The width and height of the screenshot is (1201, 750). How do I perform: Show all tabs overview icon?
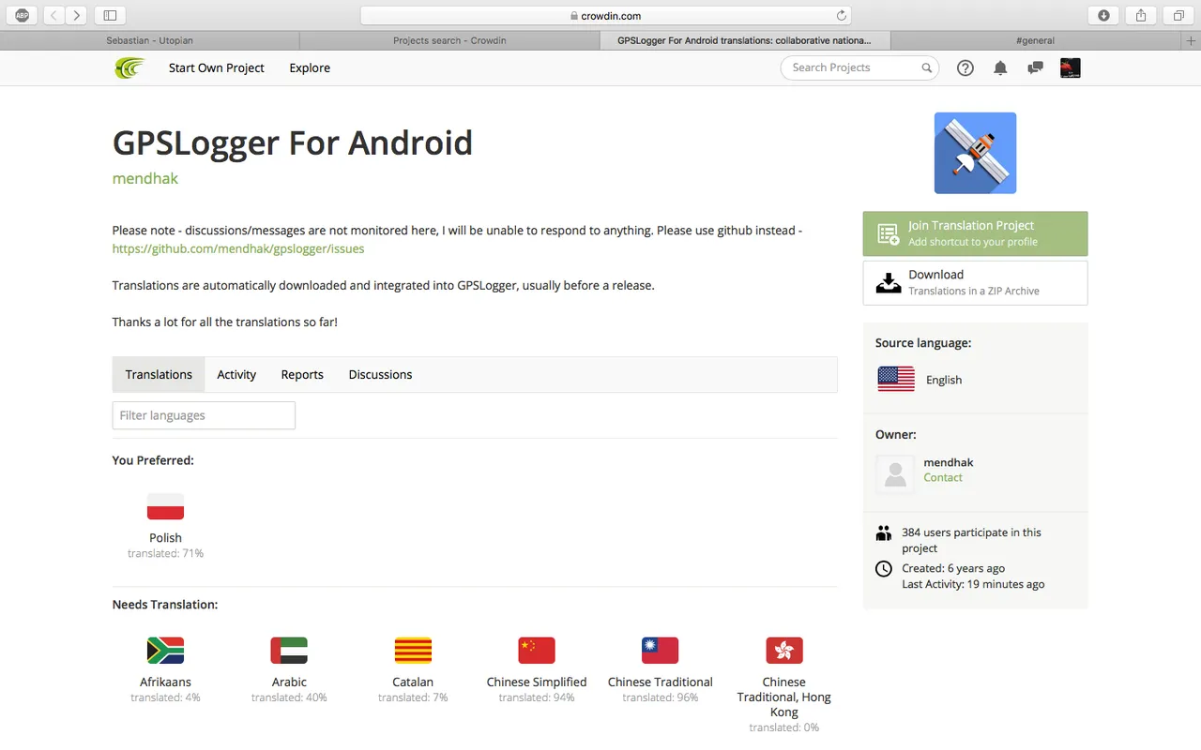pos(1178,15)
